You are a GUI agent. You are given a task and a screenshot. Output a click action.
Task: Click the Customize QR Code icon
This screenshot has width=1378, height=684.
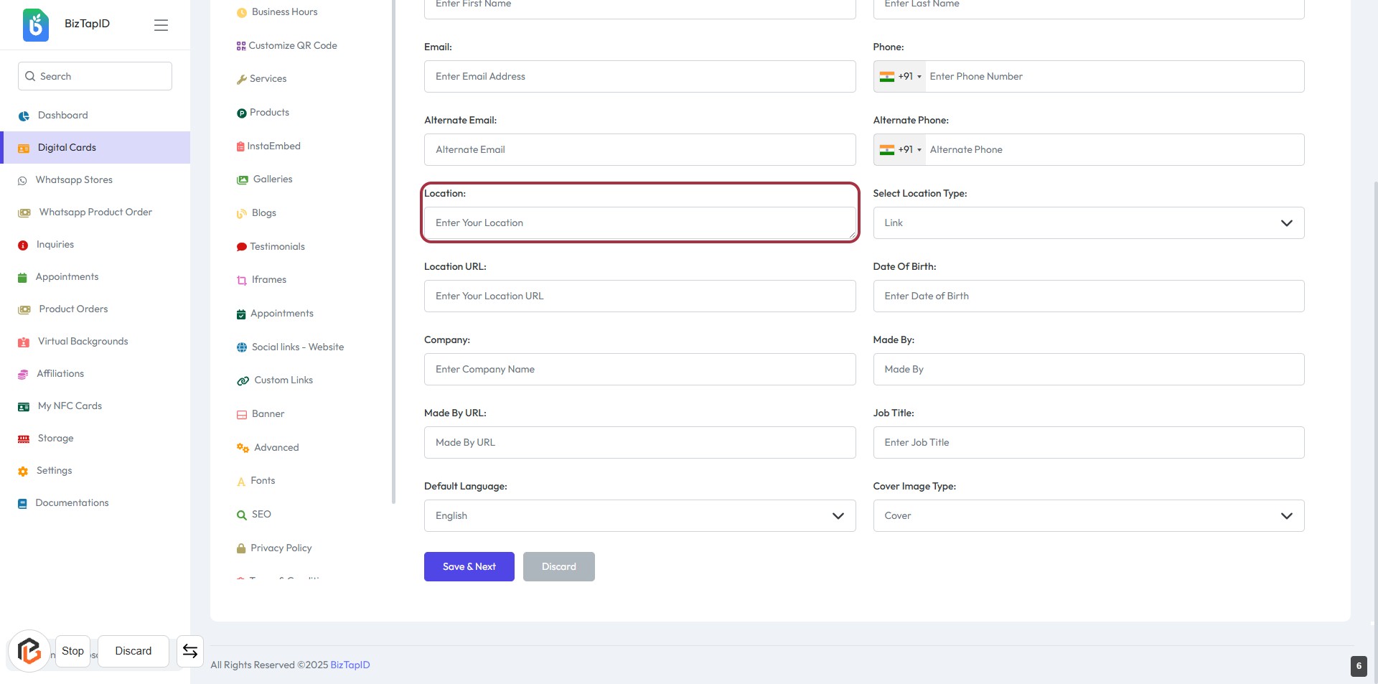(241, 46)
